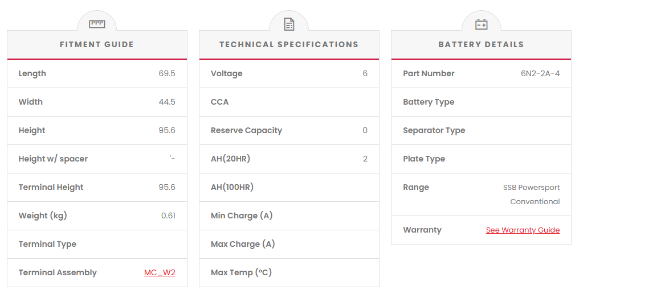Click the Voltage label
The image size is (669, 294).
click(x=226, y=73)
